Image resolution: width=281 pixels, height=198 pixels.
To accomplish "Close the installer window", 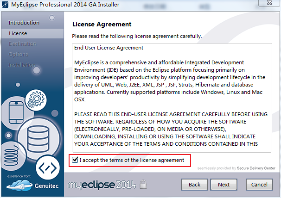I will (x=269, y=3).
